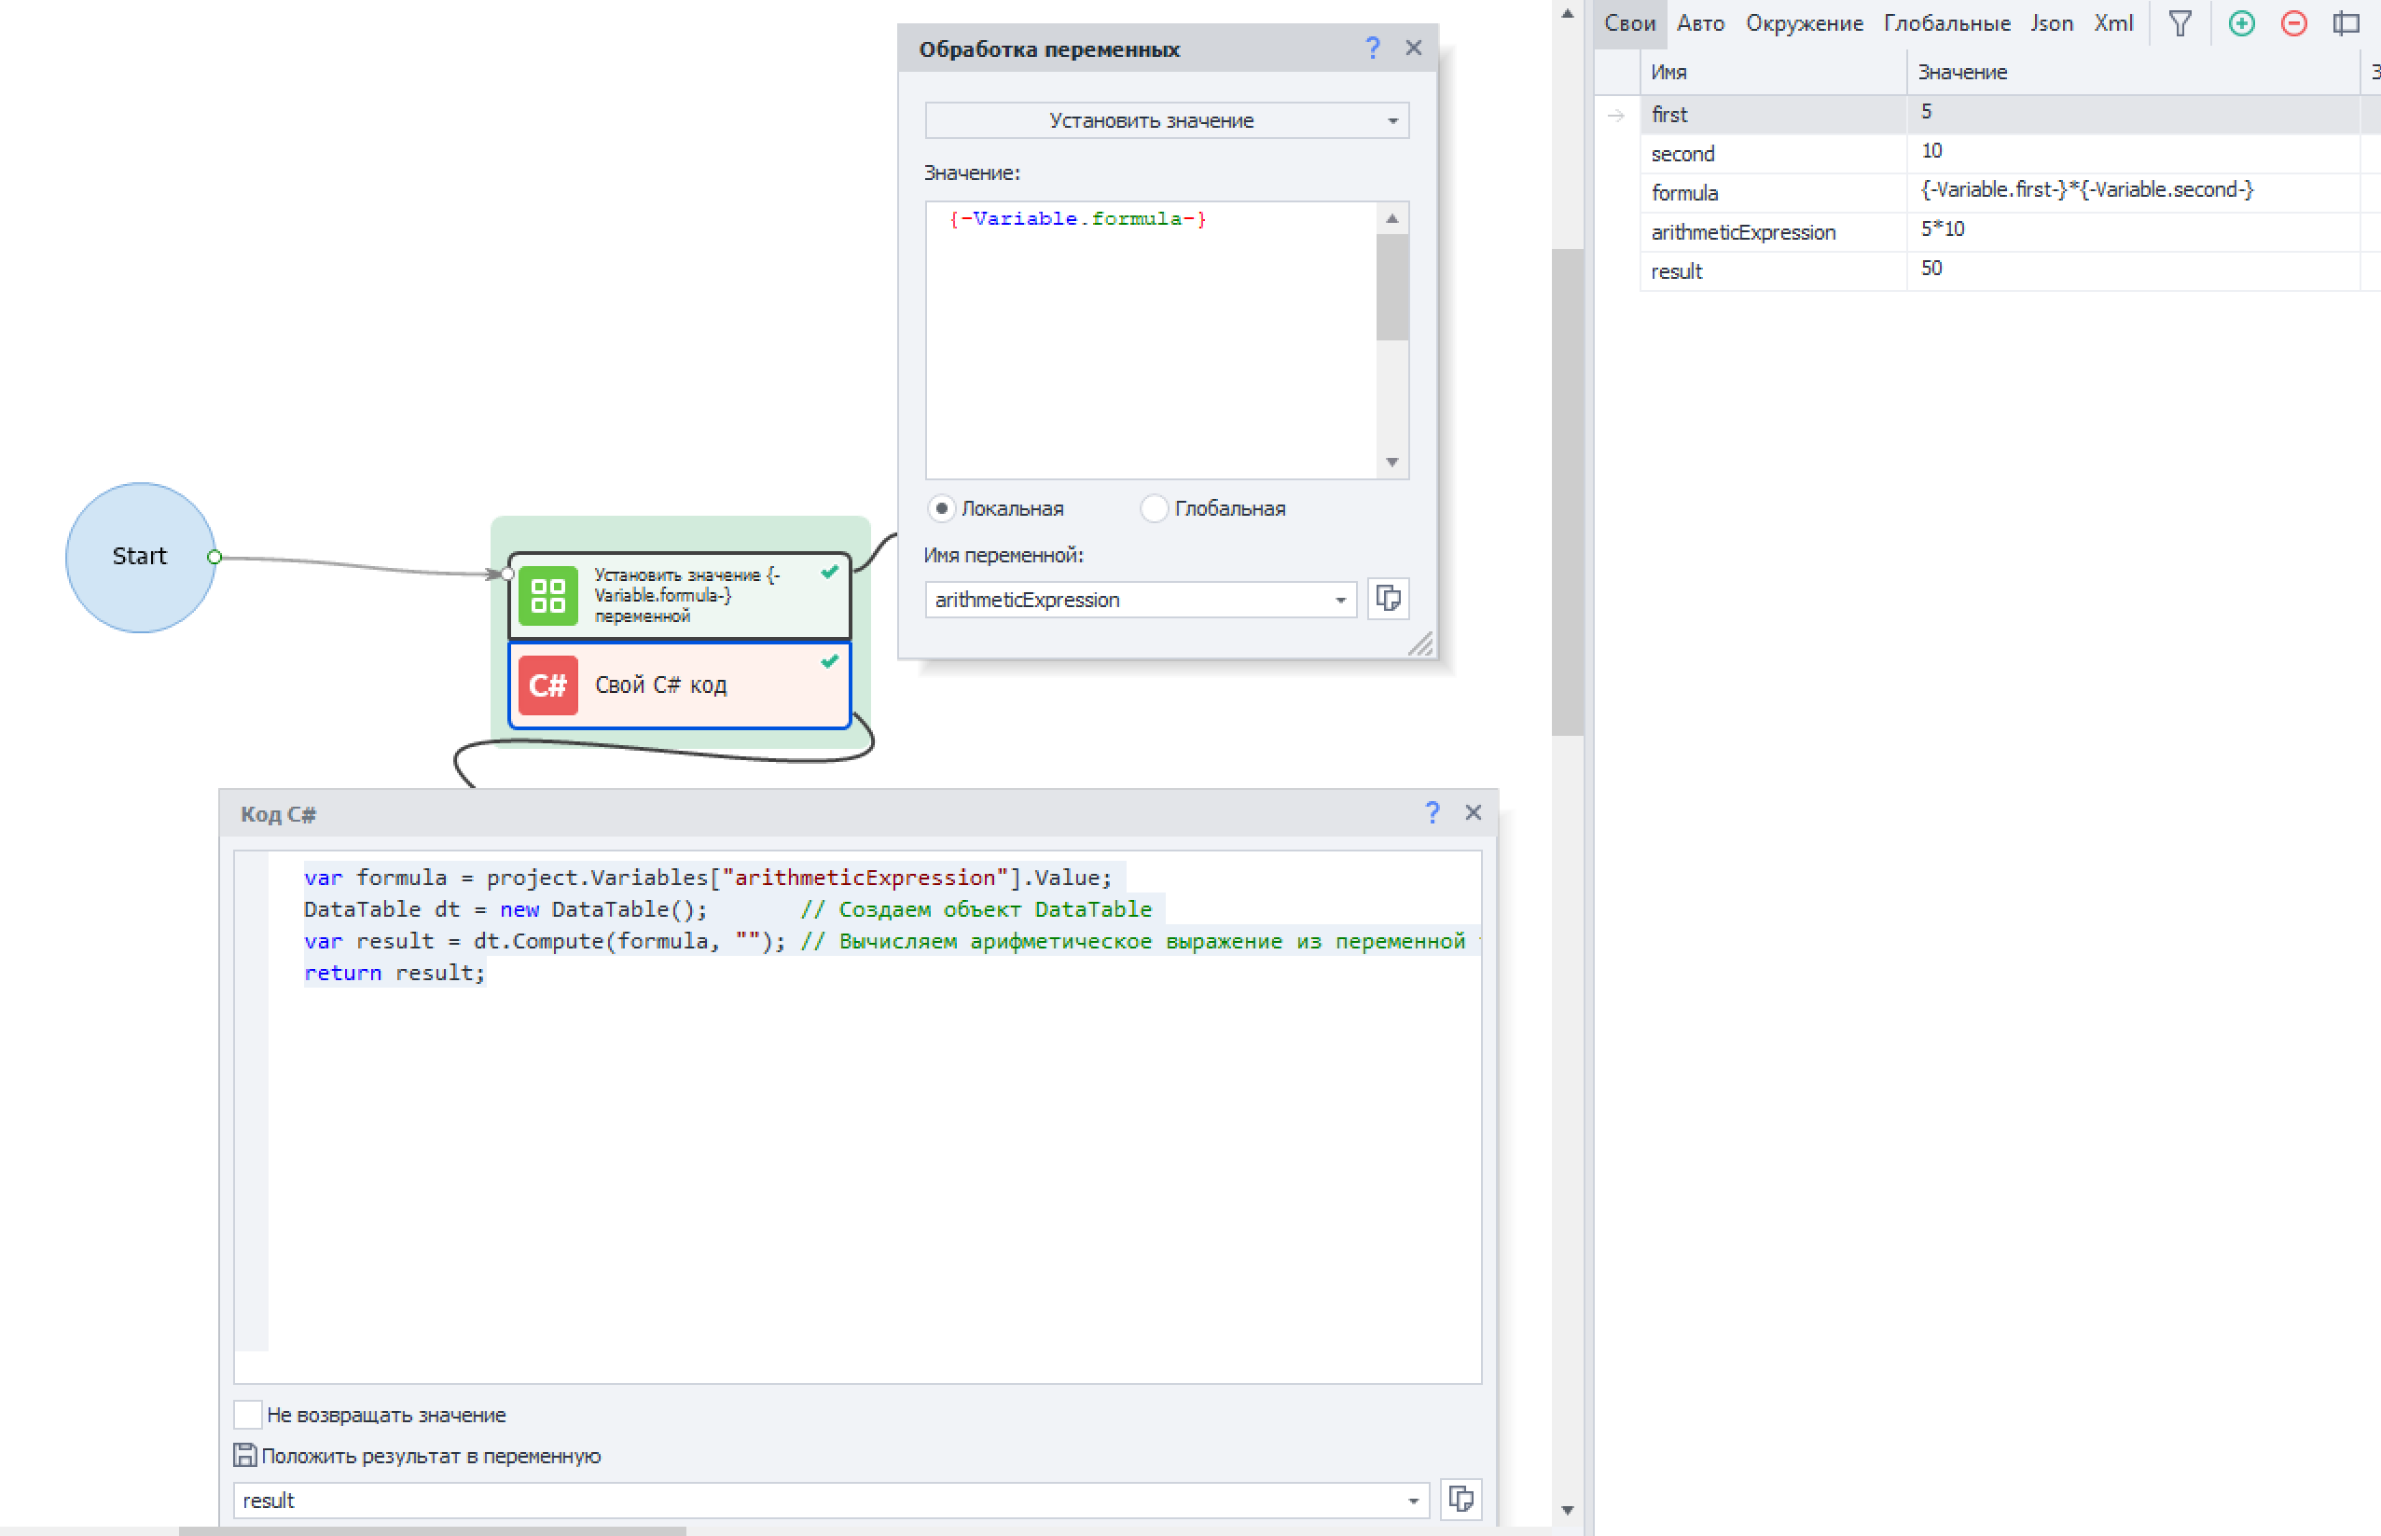Expand the result variable dropdown
This screenshot has width=2381, height=1536.
pyautogui.click(x=1412, y=1500)
